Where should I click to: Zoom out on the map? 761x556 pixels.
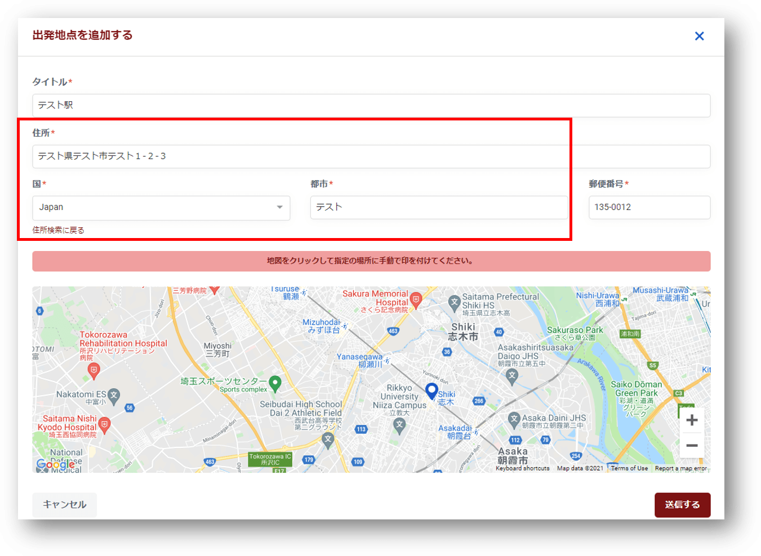click(692, 446)
